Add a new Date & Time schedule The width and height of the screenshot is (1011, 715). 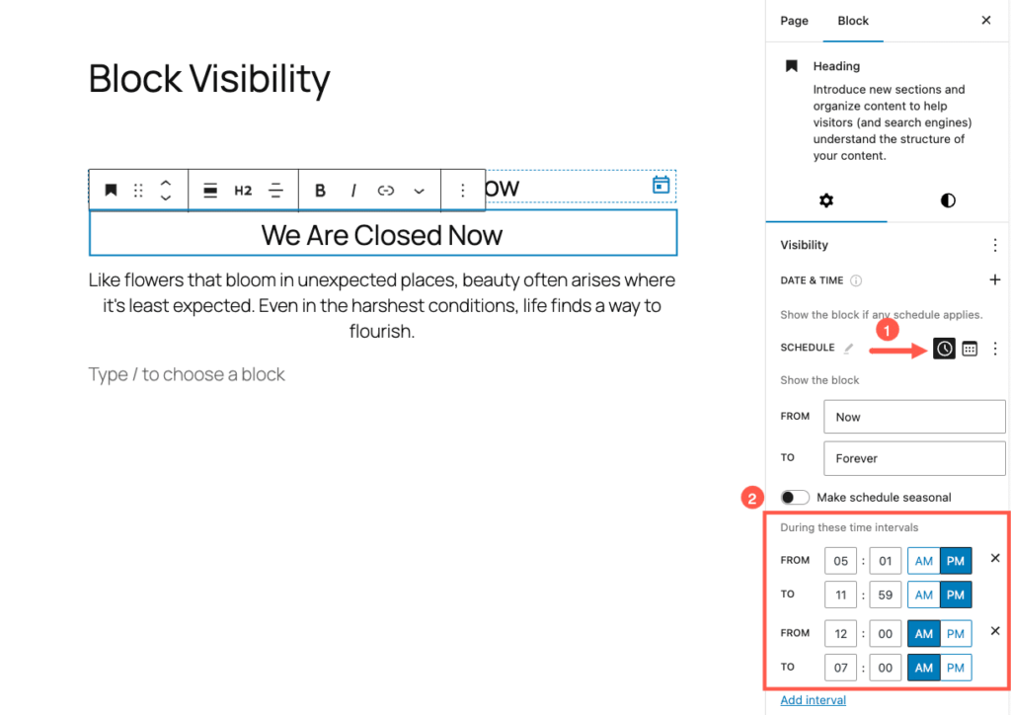[994, 280]
